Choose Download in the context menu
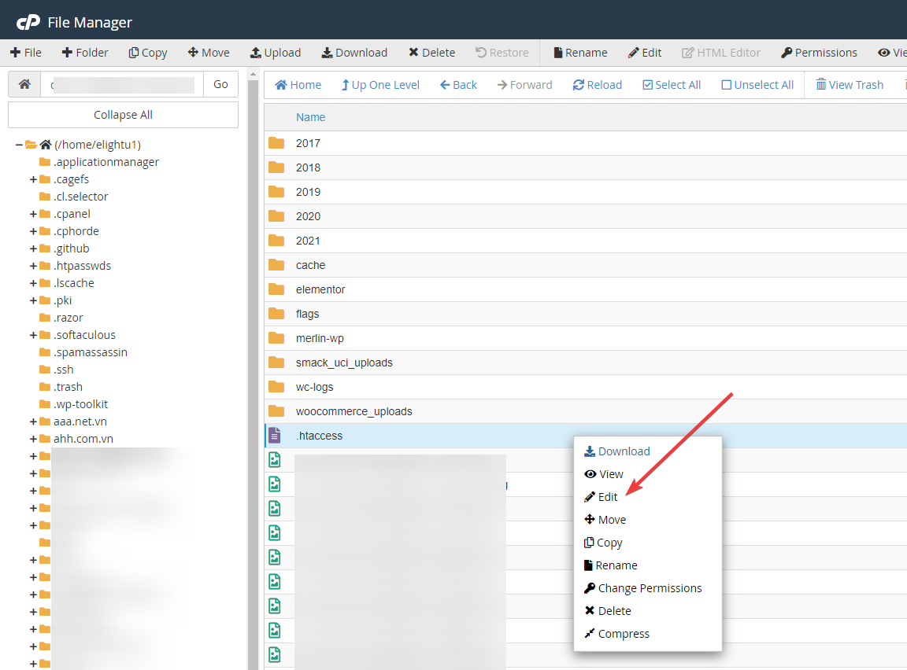 click(x=617, y=451)
